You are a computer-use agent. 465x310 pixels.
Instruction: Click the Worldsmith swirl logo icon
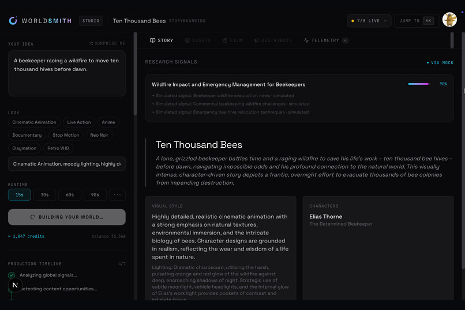click(x=13, y=20)
